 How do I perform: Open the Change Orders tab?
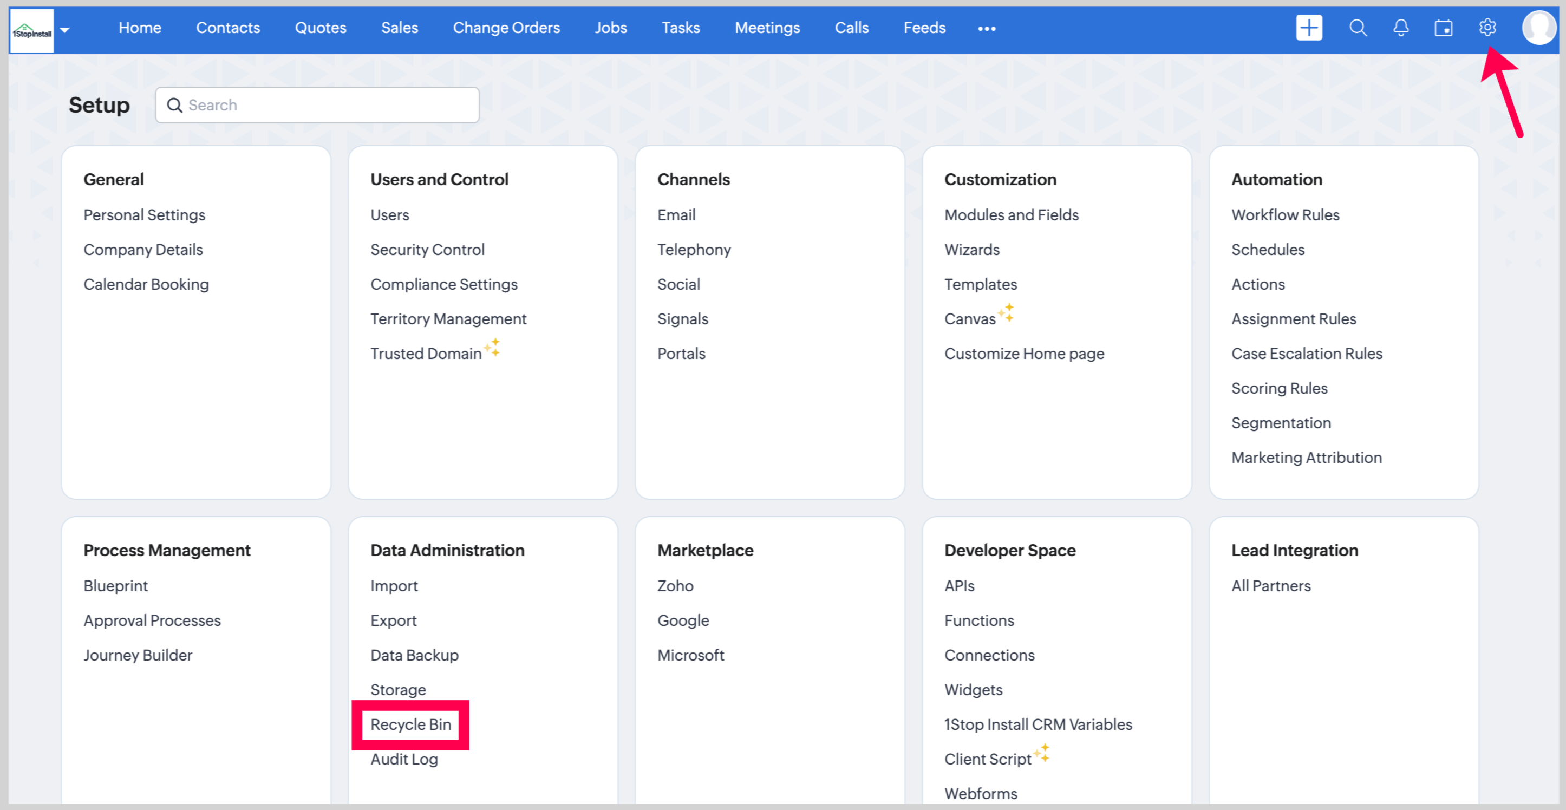[506, 28]
